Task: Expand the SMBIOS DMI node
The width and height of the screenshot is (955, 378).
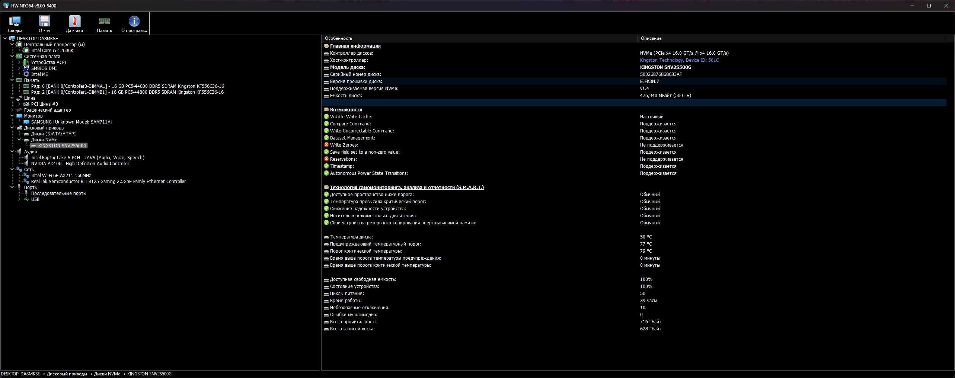Action: click(19, 68)
